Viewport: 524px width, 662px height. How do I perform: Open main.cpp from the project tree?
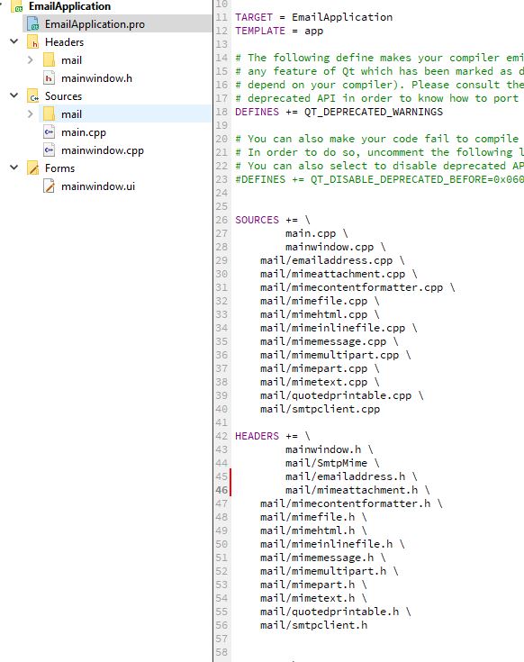[x=84, y=132]
